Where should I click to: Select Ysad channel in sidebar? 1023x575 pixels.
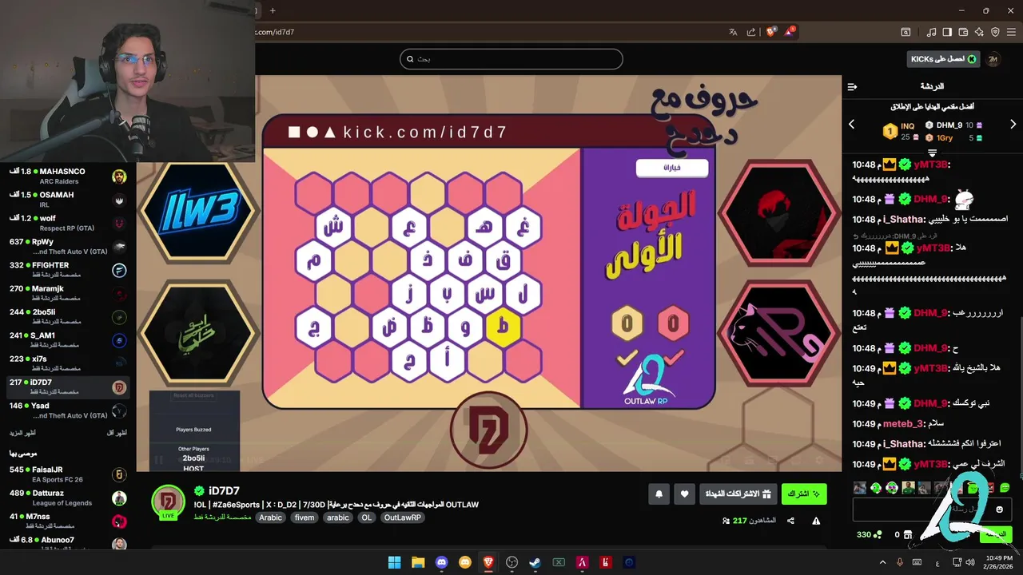[x=68, y=410]
